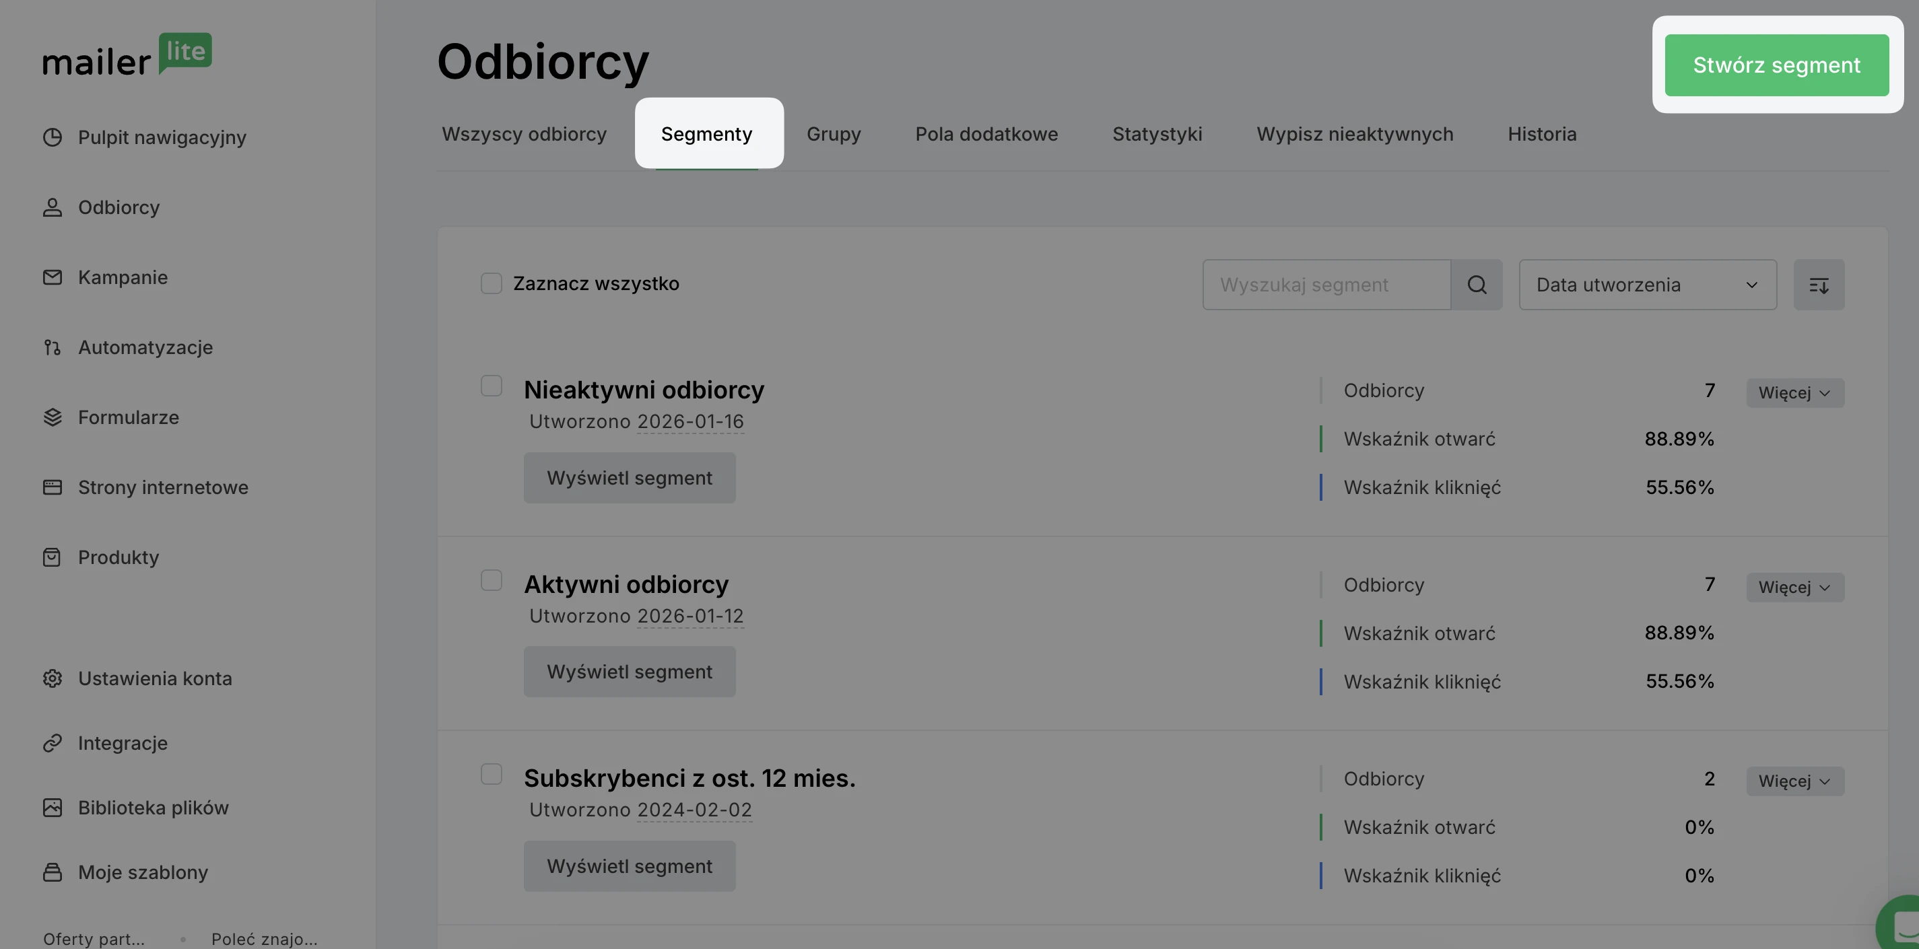Click Wyświetl segment for Aktywni odbiorcy
Screen dimensions: 1919x949
coord(630,672)
